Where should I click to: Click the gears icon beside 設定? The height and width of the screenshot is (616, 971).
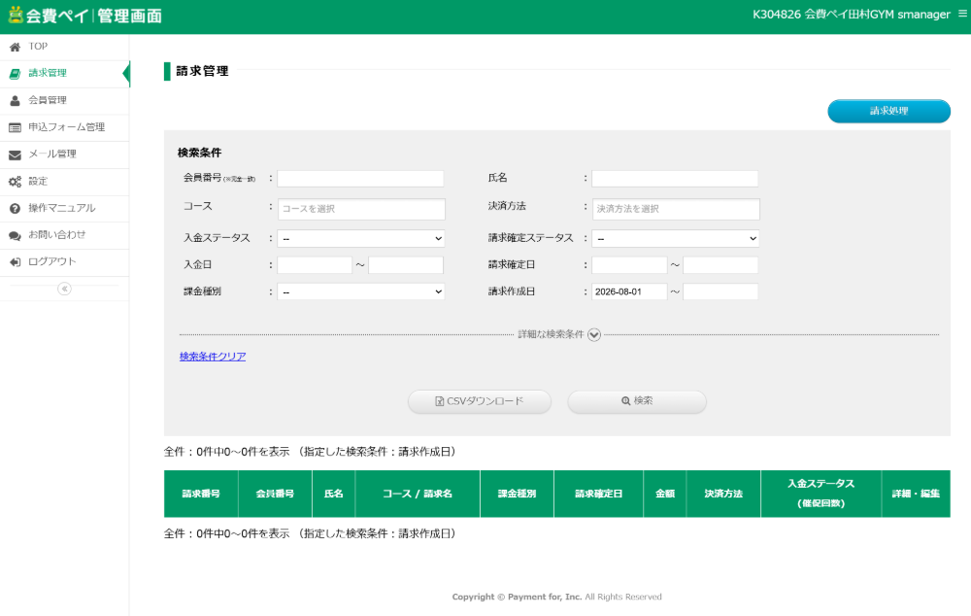point(15,182)
